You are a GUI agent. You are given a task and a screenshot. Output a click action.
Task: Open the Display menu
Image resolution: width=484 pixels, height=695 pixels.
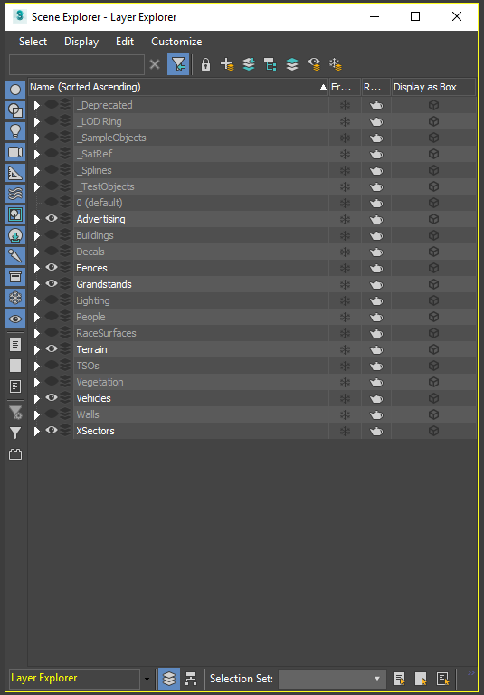81,42
